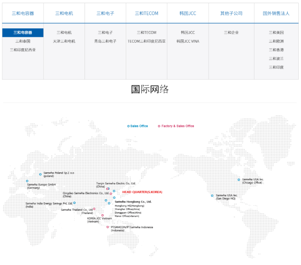Click Tianjin Samwha Electric Co., Ltd label

[x=116, y=183]
